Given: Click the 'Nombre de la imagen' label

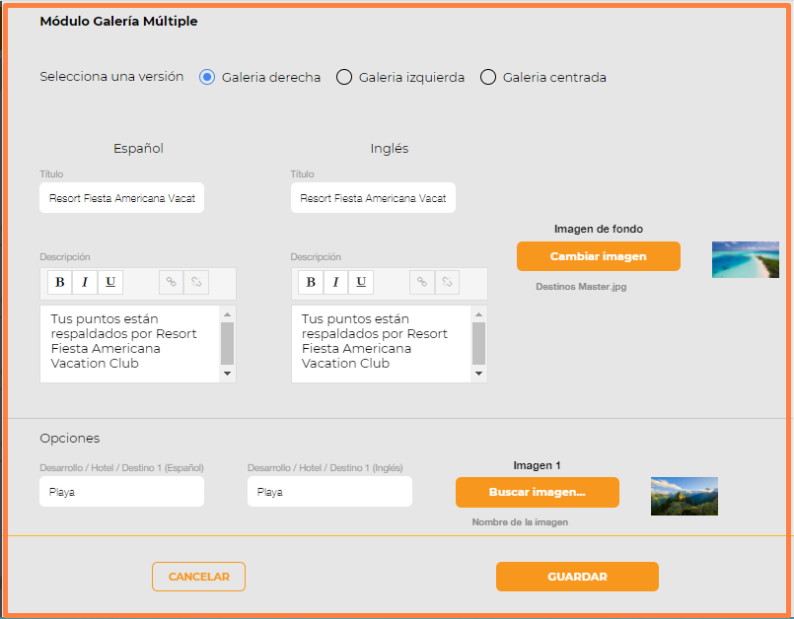Looking at the screenshot, I should point(520,521).
